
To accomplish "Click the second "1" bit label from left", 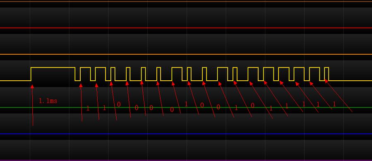I will click(x=104, y=108).
